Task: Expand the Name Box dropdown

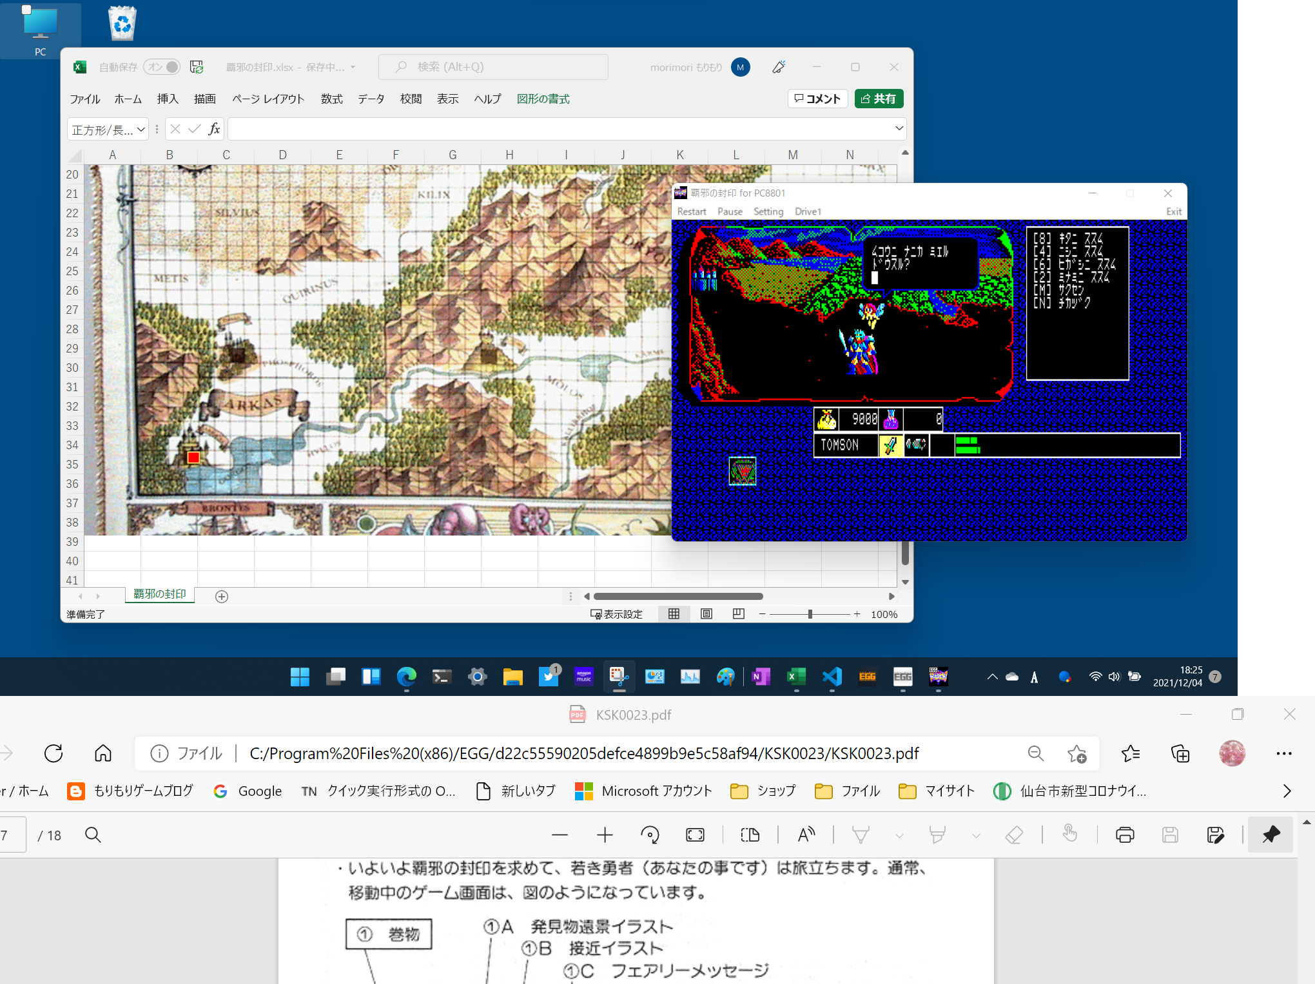Action: (141, 130)
